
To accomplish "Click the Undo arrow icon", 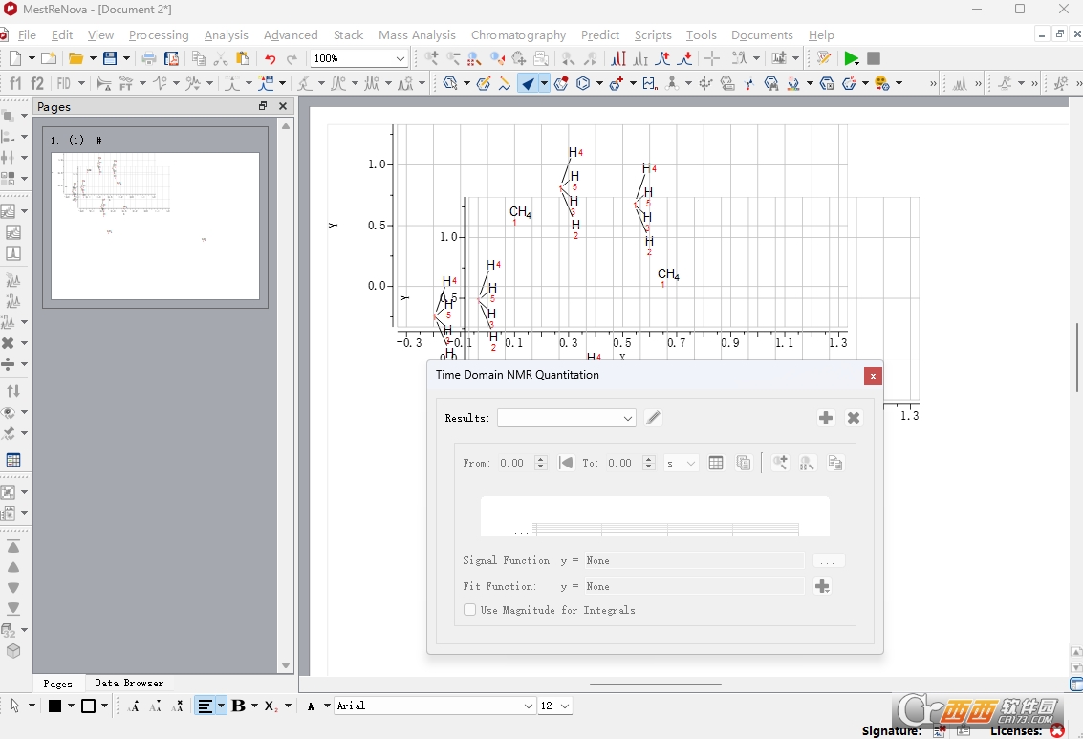I will 271,58.
